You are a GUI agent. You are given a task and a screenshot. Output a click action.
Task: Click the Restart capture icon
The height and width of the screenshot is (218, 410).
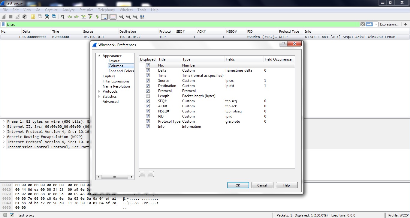[x=18, y=17]
